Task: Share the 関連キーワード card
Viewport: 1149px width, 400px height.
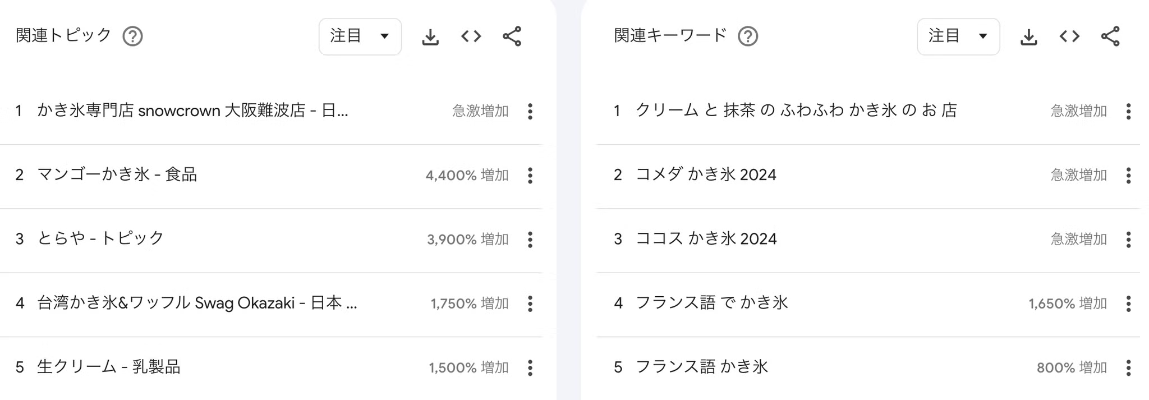Action: (1110, 36)
